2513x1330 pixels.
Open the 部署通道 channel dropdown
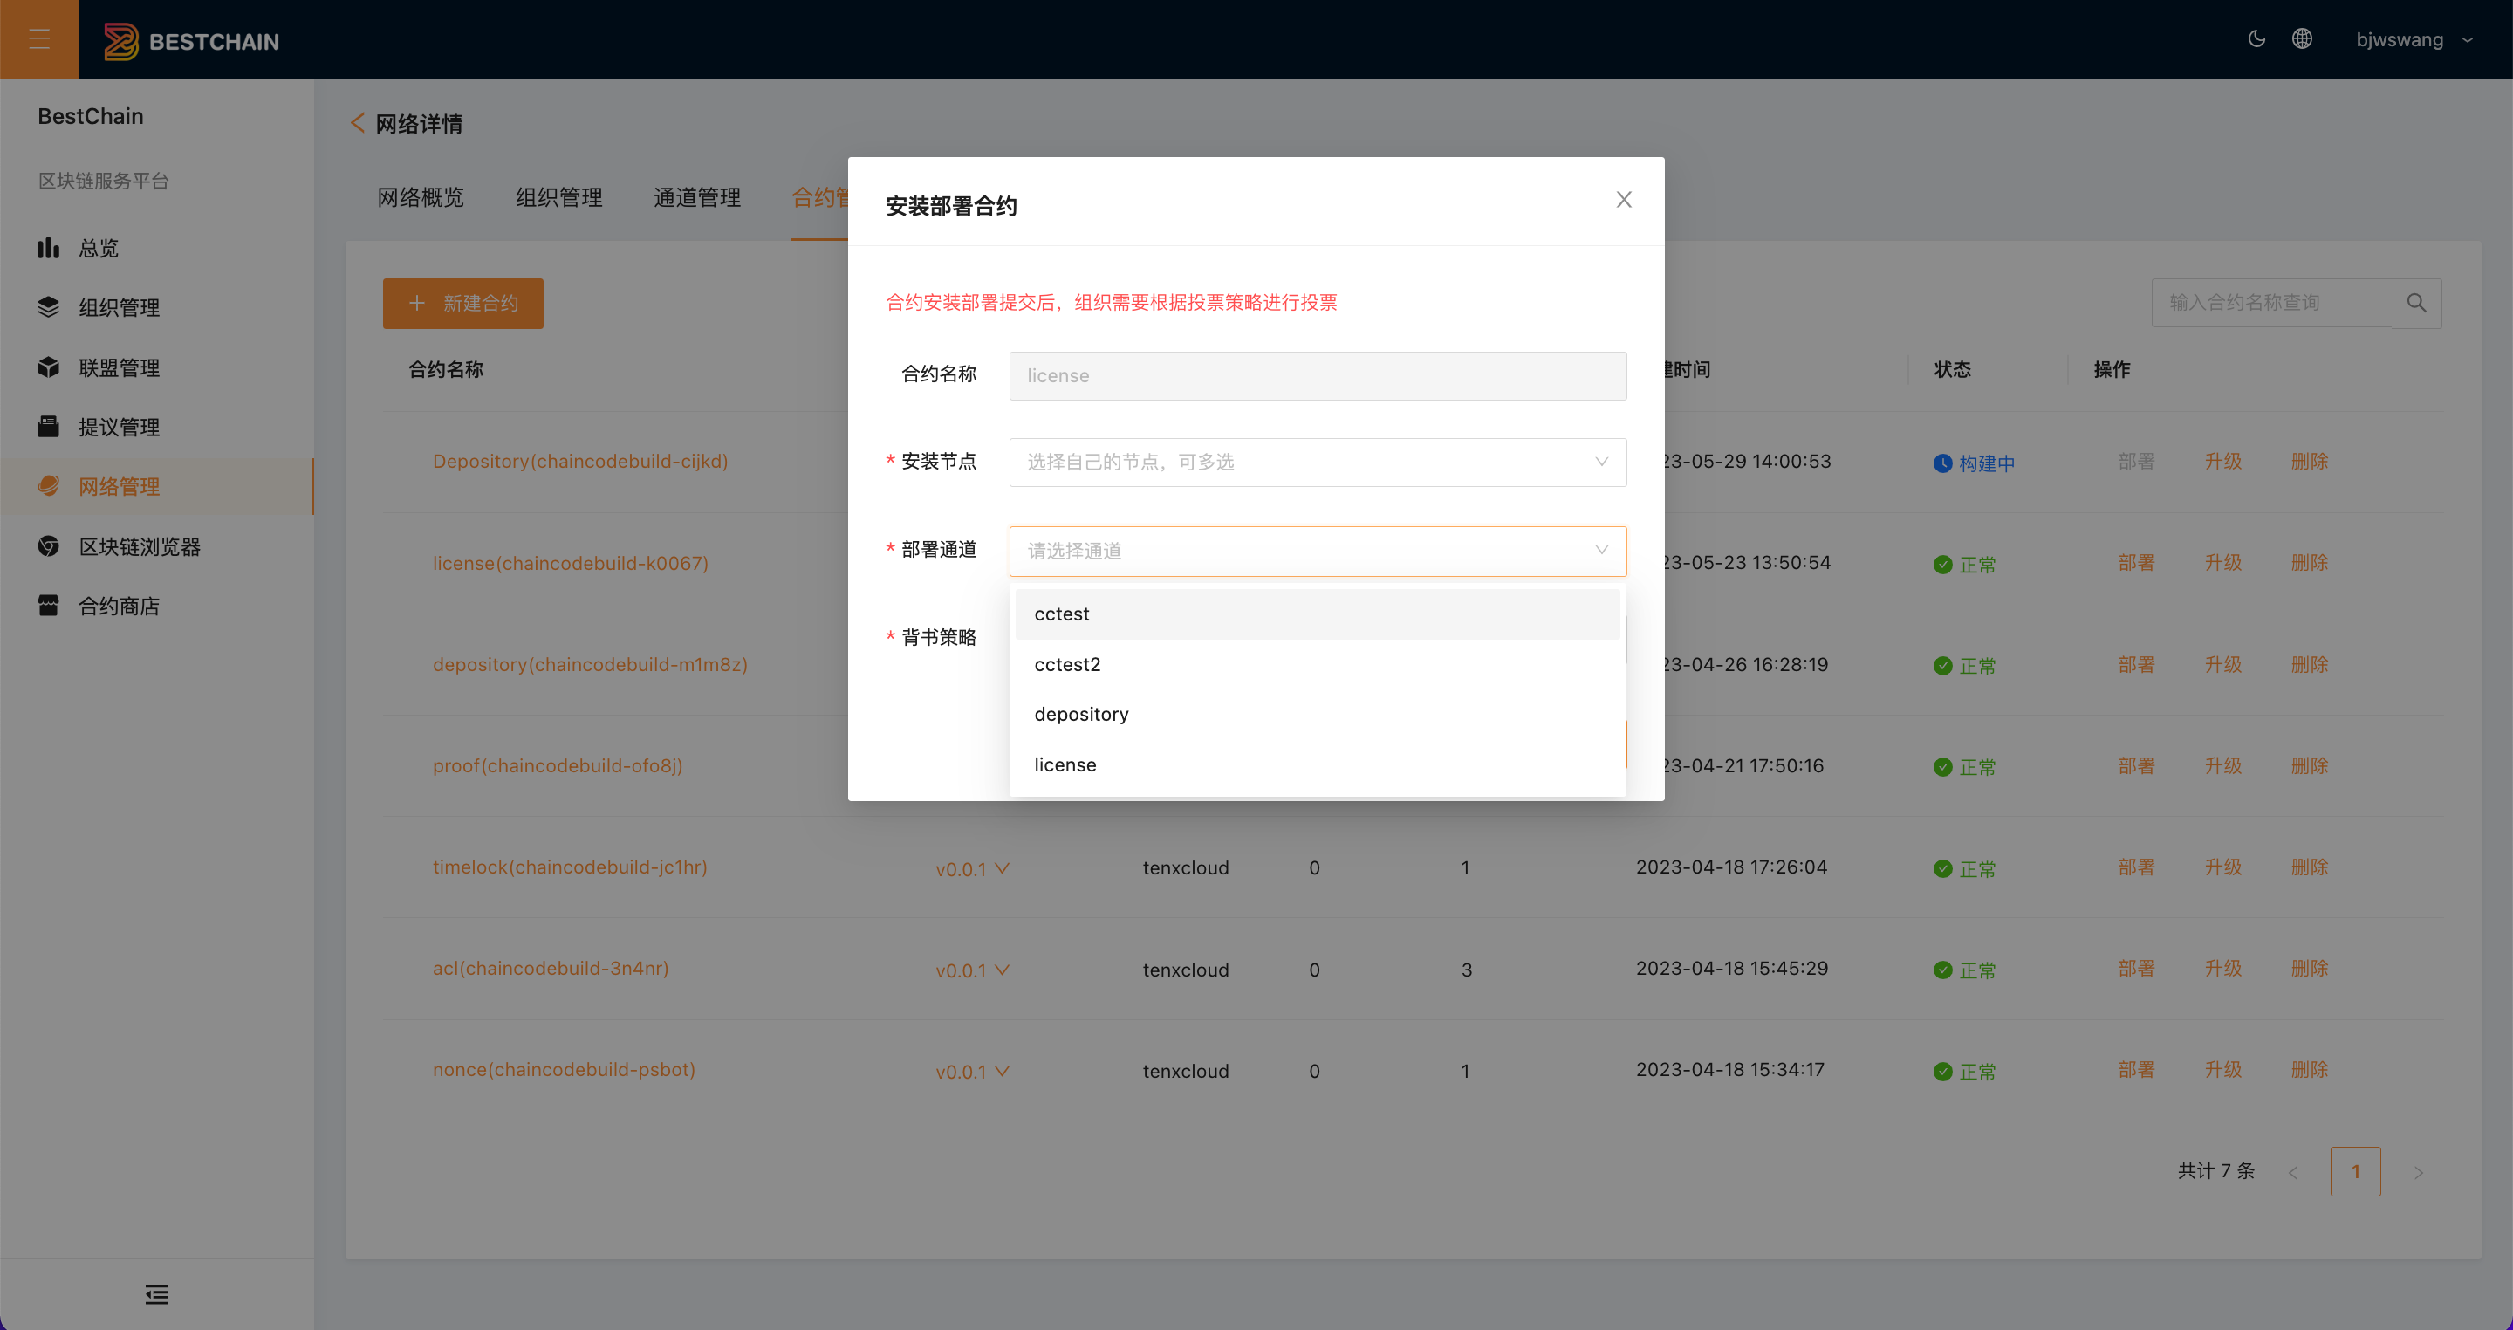click(x=1318, y=552)
